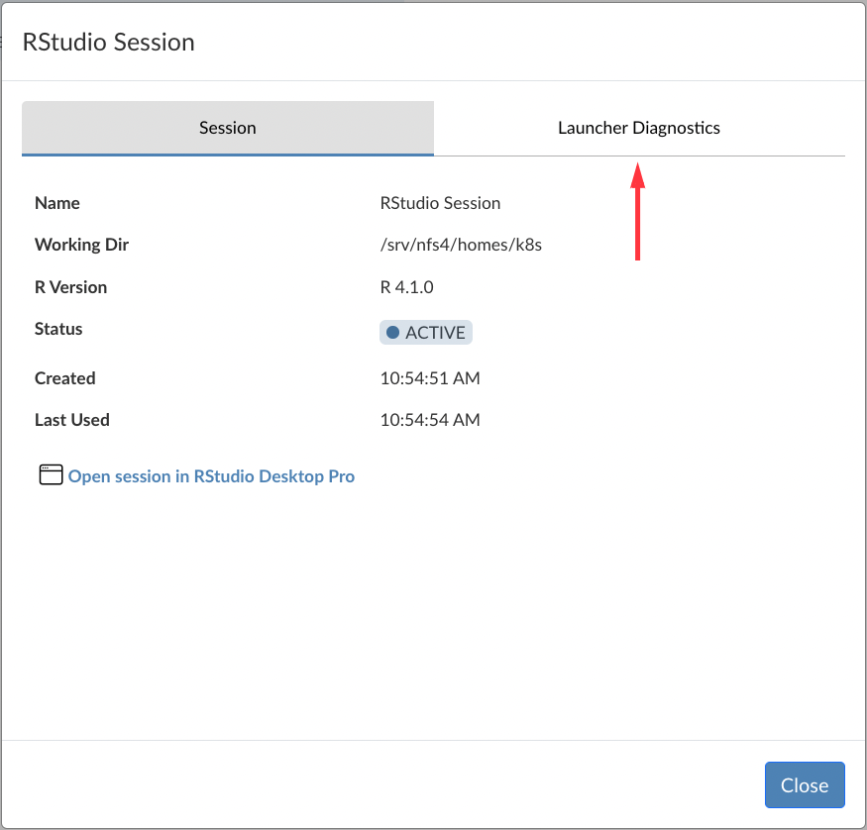Viewport: 867px width, 830px height.
Task: Switch to the Launcher Diagnostics tab
Action: click(638, 128)
